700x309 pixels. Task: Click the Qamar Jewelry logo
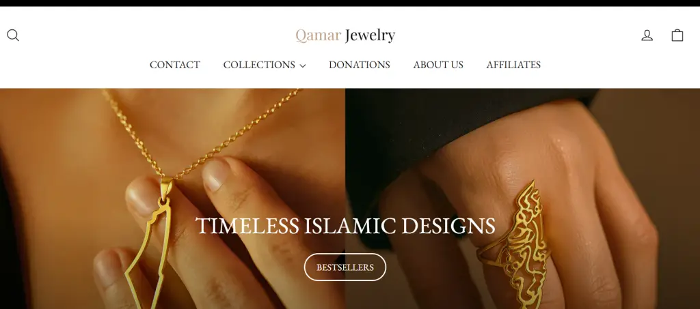[345, 35]
